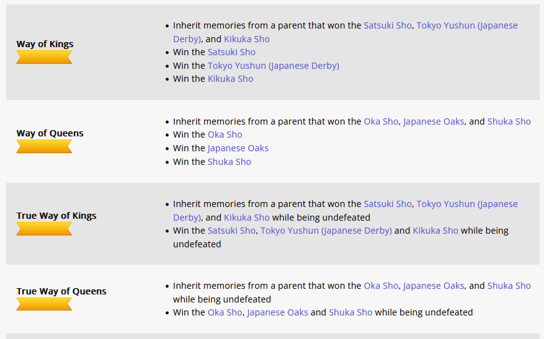The width and height of the screenshot is (544, 339).
Task: Open Satsuki Sho in True Way of Kings win bullet
Action: 231,231
